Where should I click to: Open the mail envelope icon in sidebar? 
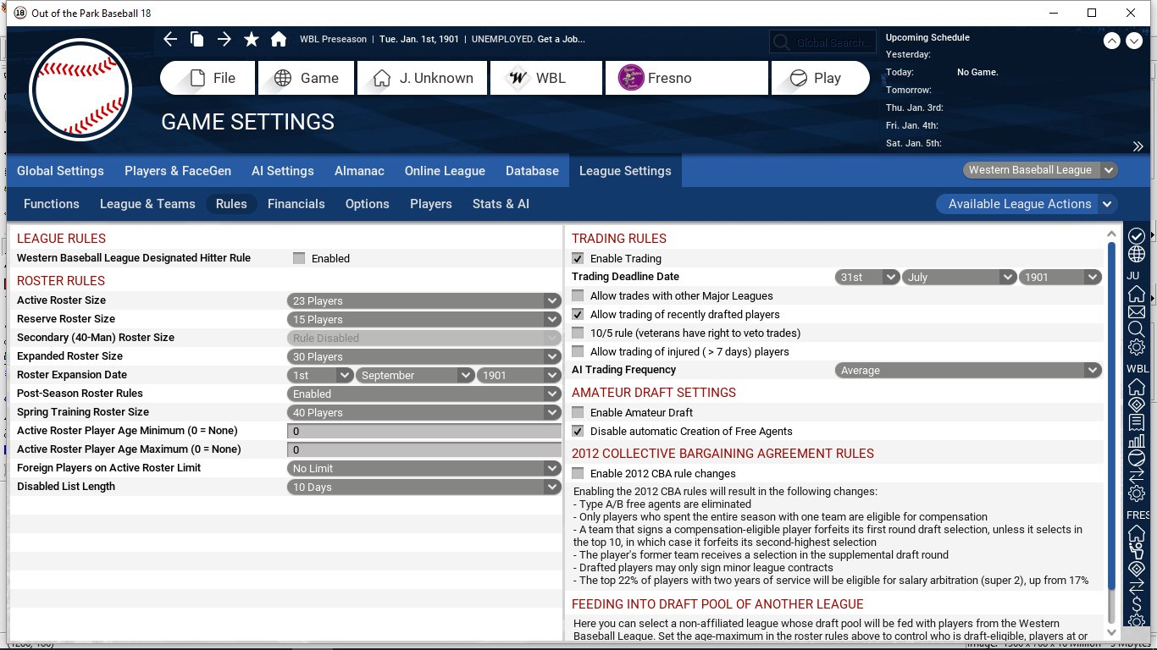coord(1137,312)
